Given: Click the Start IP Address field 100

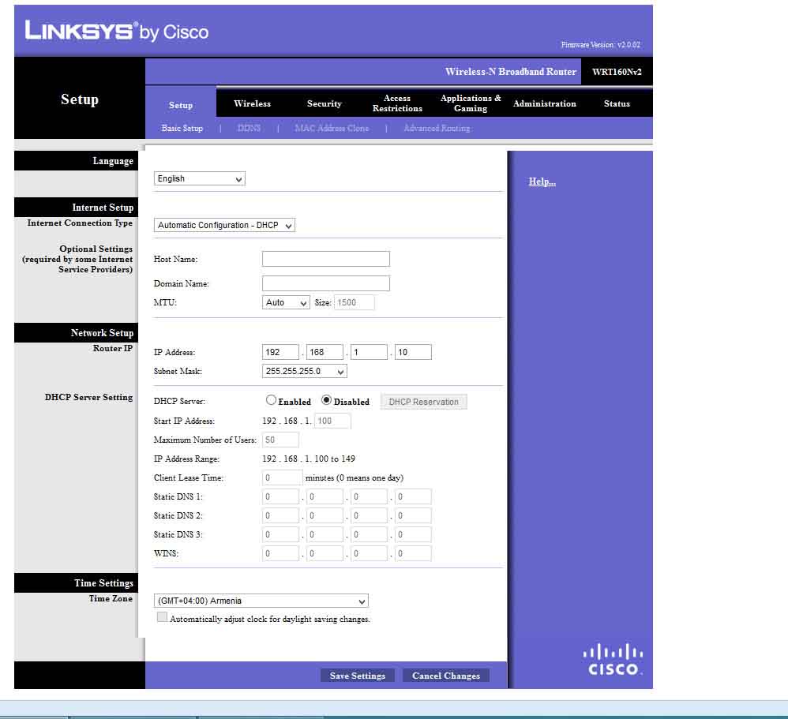Looking at the screenshot, I should [332, 421].
